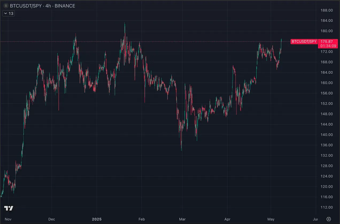This screenshot has height=224, width=340.
Task: Select the 2025 label on time axis
Action: point(97,219)
